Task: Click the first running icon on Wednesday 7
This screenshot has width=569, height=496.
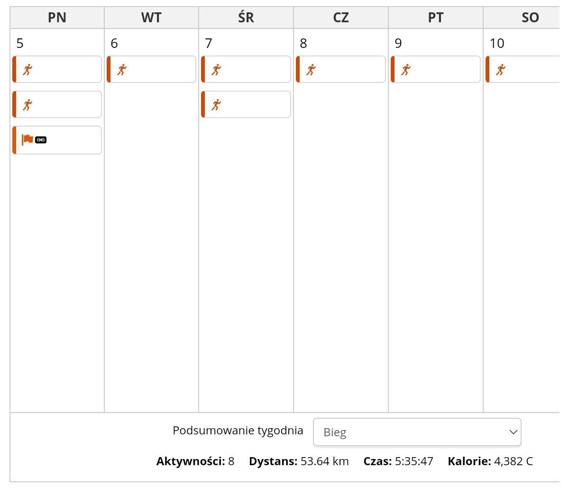Action: click(216, 70)
